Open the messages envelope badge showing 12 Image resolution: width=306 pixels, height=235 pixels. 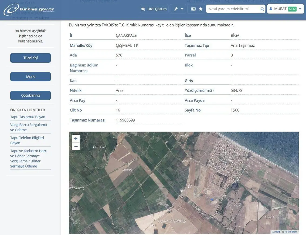click(292, 9)
